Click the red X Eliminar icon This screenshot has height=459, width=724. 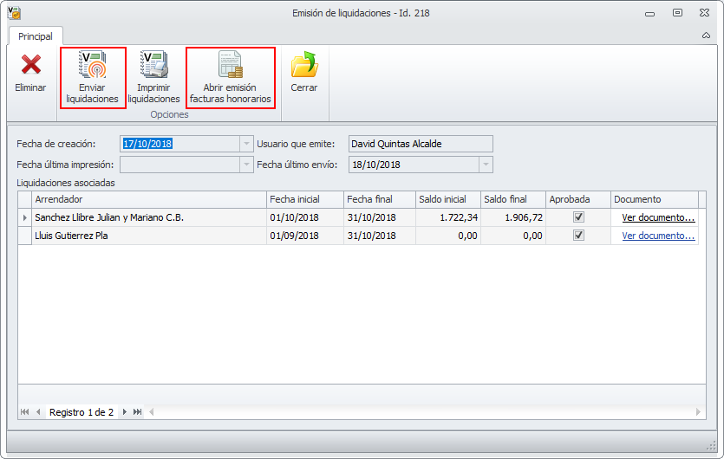click(31, 65)
